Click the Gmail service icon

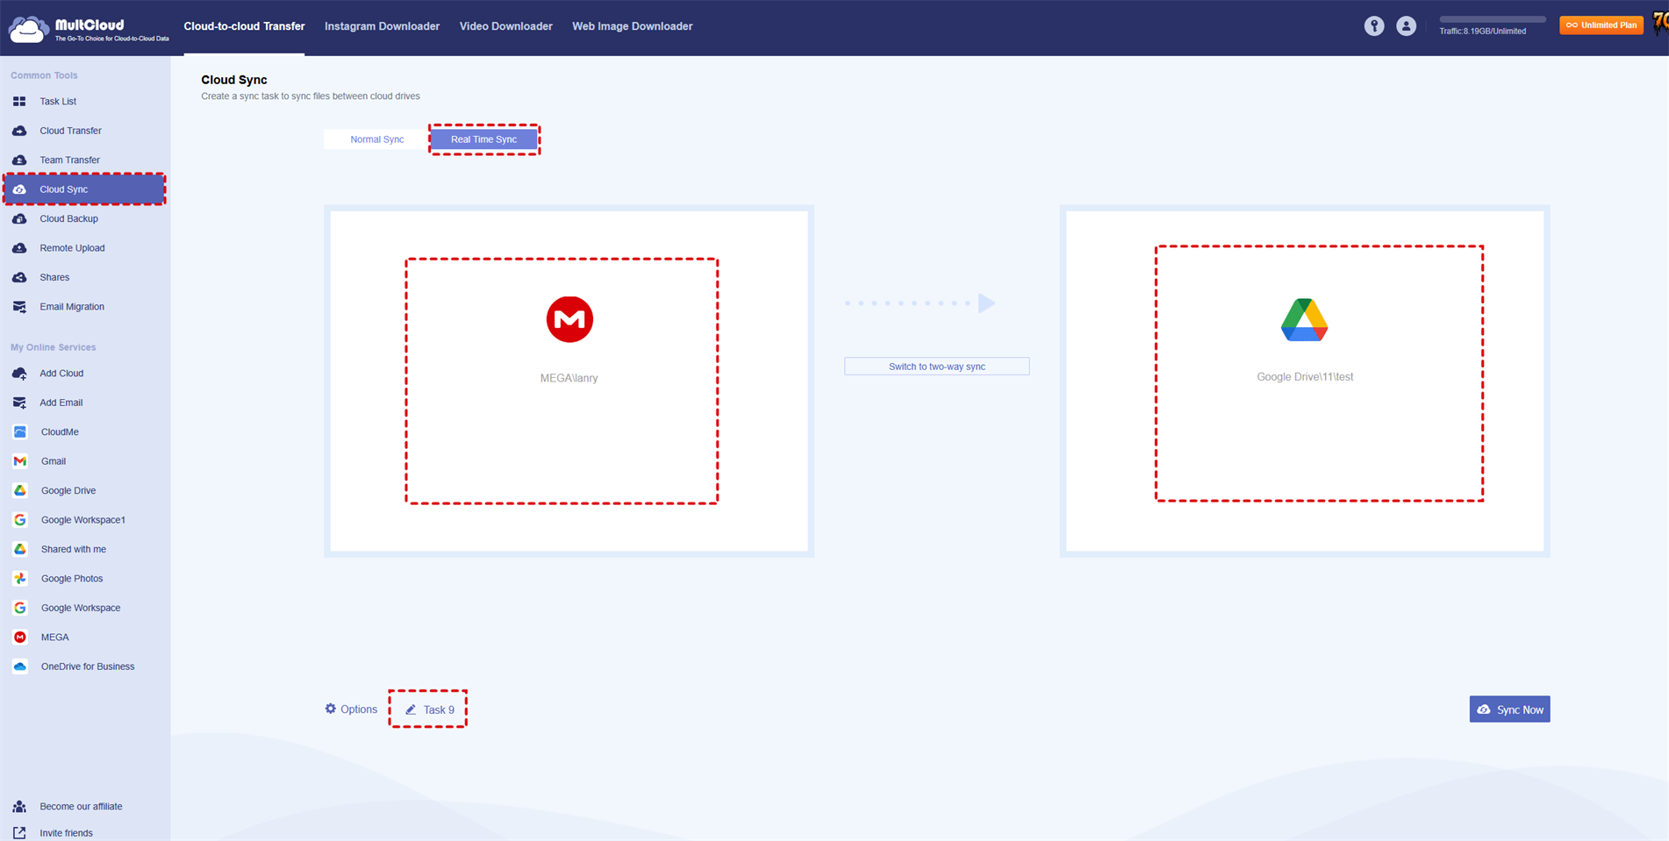[x=20, y=461]
